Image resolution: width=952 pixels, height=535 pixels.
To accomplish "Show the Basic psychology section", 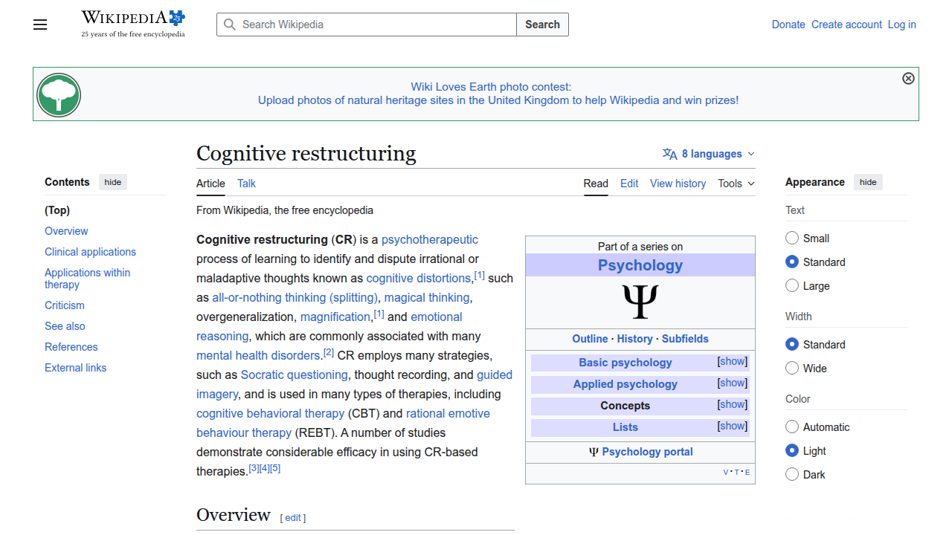I will click(733, 362).
